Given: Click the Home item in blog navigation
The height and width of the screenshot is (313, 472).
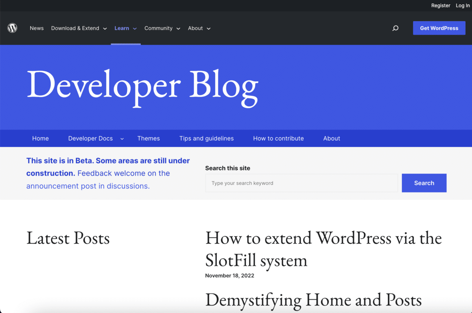Looking at the screenshot, I should 41,139.
